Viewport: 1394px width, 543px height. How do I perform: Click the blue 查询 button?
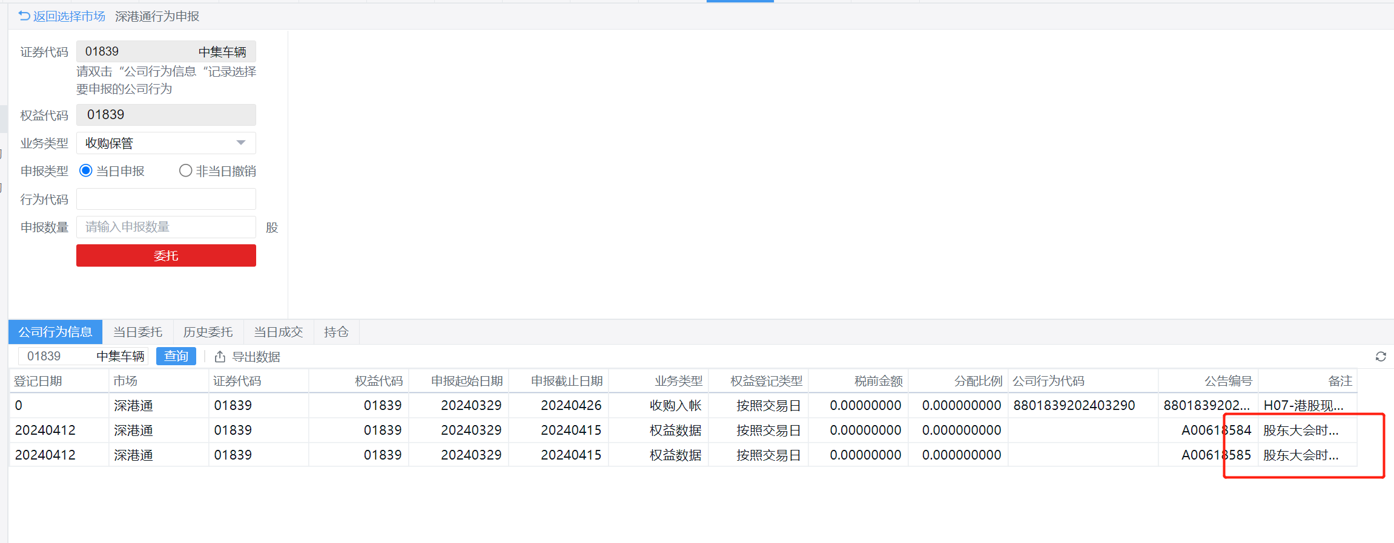[x=176, y=356]
